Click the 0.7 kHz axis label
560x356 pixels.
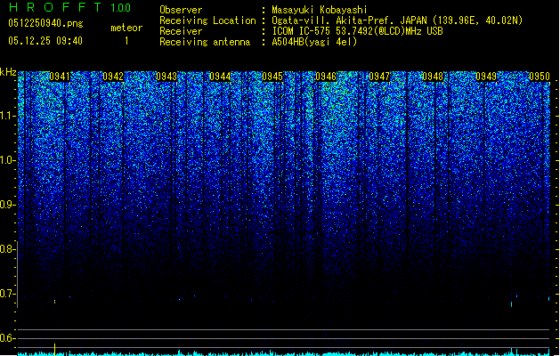point(7,294)
